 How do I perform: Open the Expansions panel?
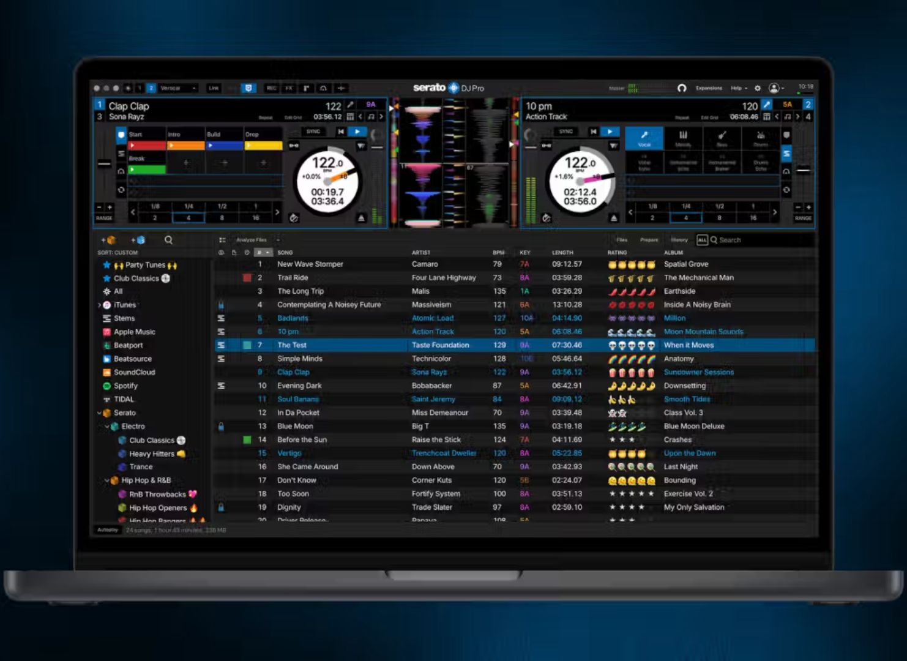click(x=708, y=88)
